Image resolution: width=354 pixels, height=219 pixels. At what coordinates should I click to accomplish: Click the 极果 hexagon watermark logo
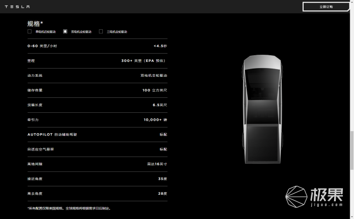coord(296,197)
